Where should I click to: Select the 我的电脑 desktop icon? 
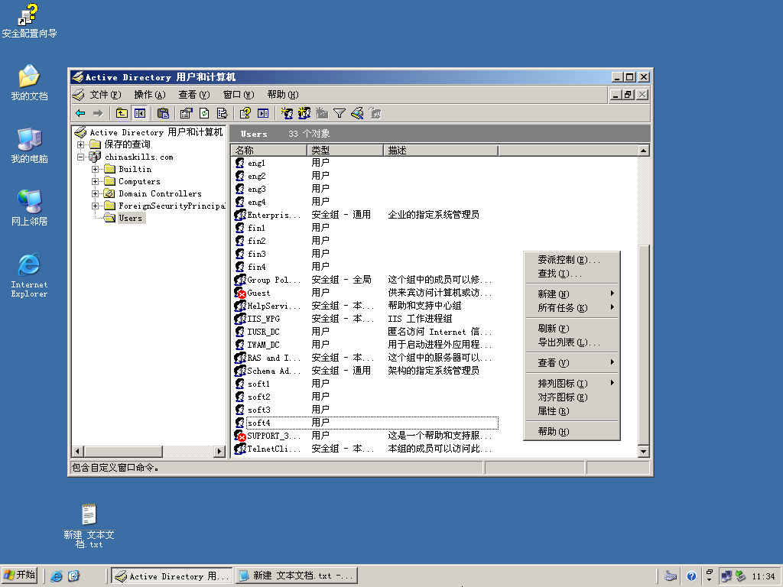click(x=29, y=146)
